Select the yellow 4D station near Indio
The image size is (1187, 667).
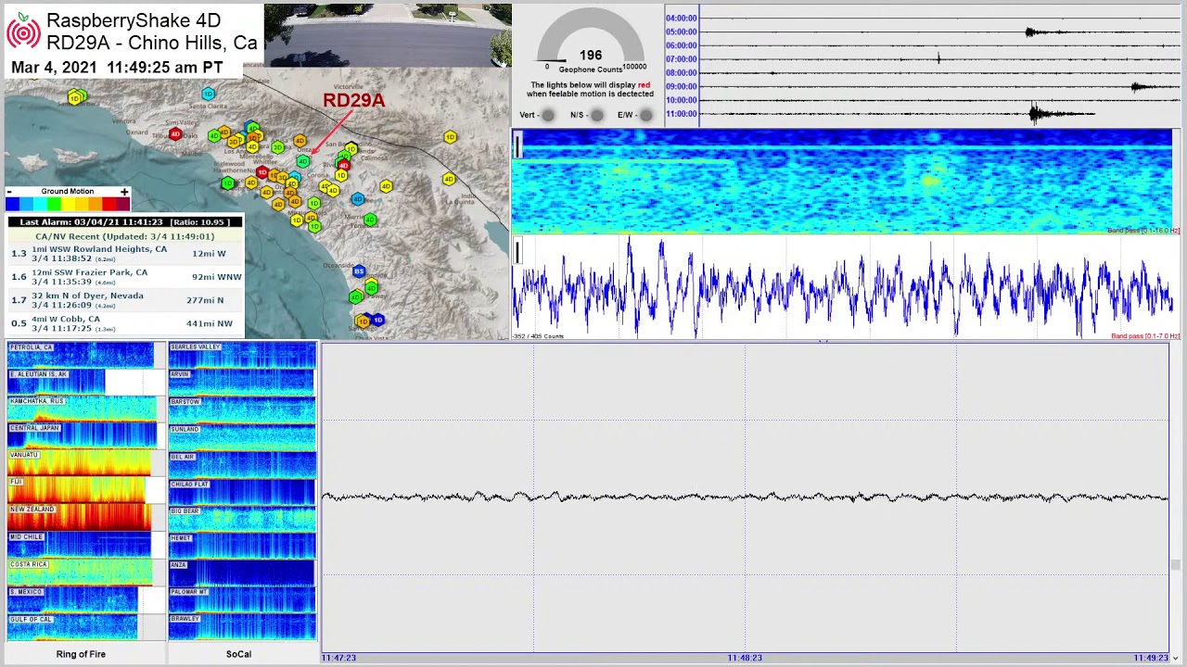pos(449,179)
